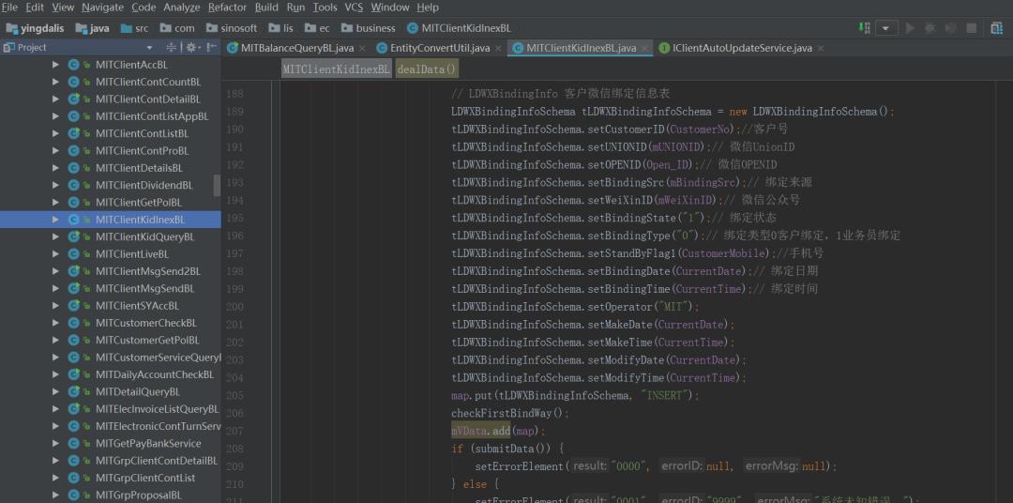Image resolution: width=1013 pixels, height=503 pixels.
Task: Close the MITBalanceQueryBL.java tab
Action: [363, 48]
